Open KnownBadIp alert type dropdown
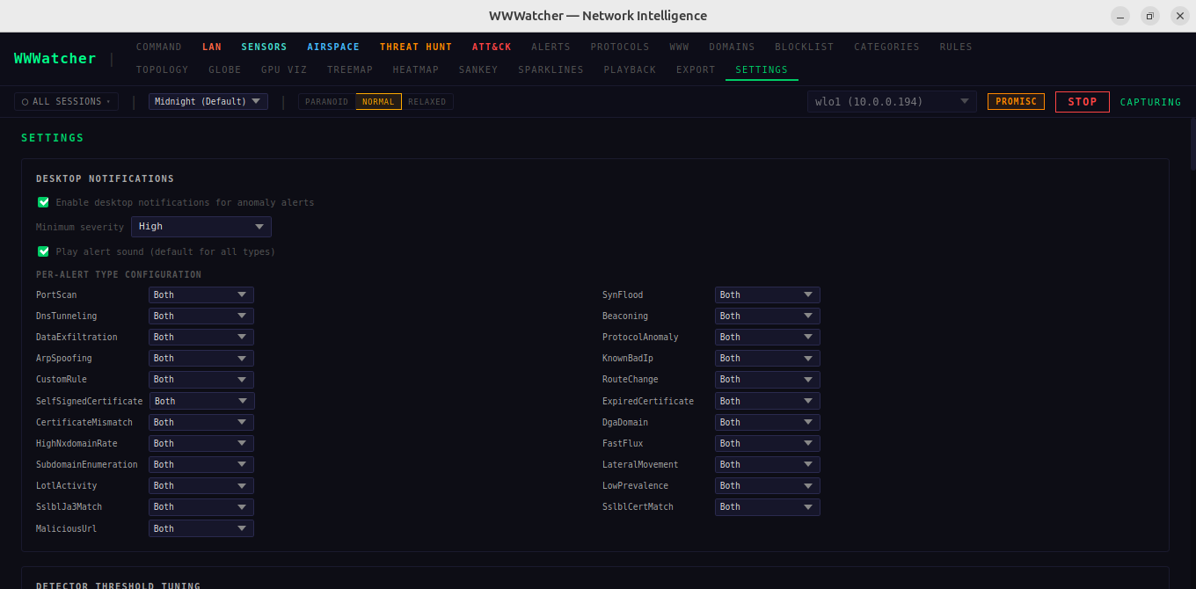The width and height of the screenshot is (1196, 589). 768,358
